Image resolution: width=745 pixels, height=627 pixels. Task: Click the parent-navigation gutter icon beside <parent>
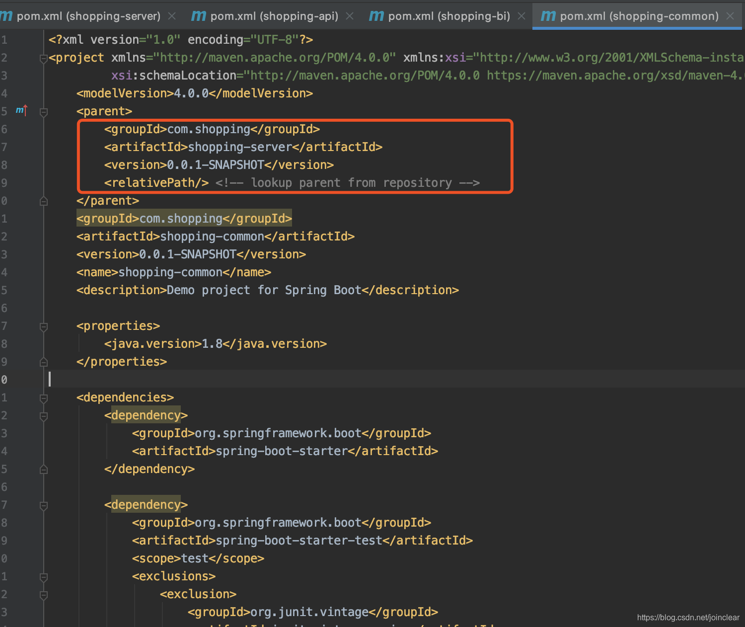[21, 110]
